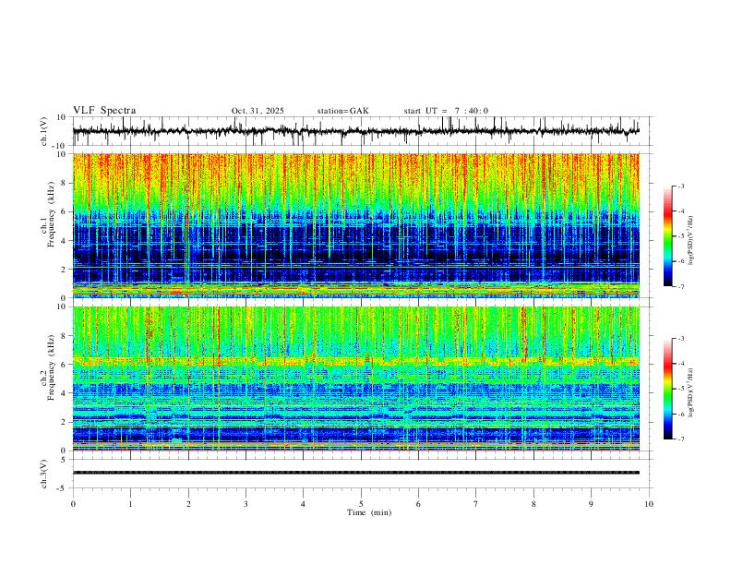
Task: Click time axis tick label "2"
Action: point(188,504)
